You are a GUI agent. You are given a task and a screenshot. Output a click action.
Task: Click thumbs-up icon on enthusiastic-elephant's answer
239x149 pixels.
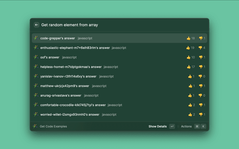pos(188,48)
